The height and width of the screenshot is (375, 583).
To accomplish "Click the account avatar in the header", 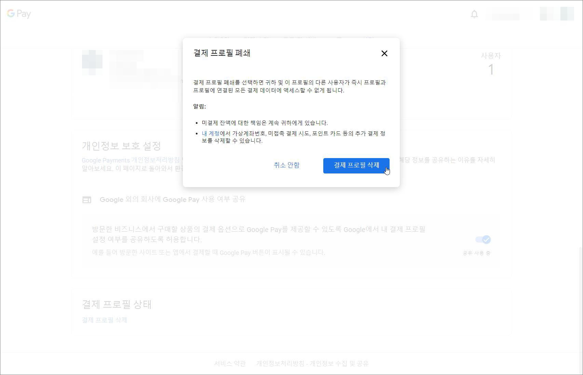I will coord(557,14).
